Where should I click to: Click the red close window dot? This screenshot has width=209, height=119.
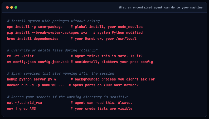pos(7,7)
